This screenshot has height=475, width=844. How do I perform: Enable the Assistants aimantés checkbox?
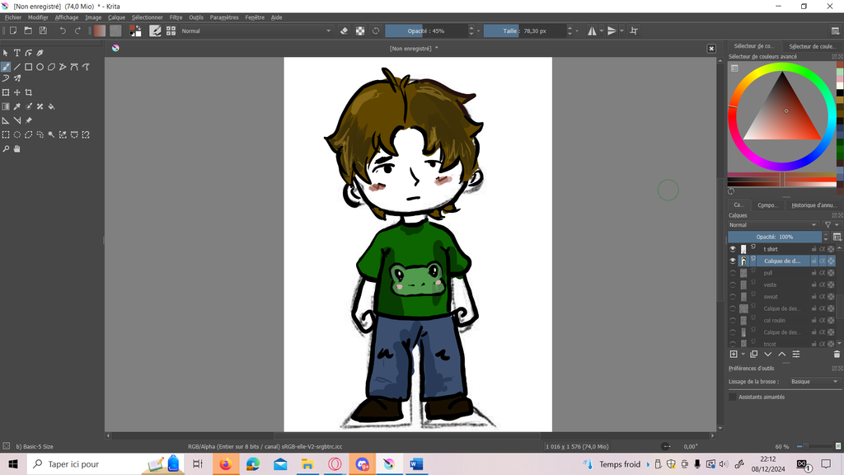click(x=733, y=397)
